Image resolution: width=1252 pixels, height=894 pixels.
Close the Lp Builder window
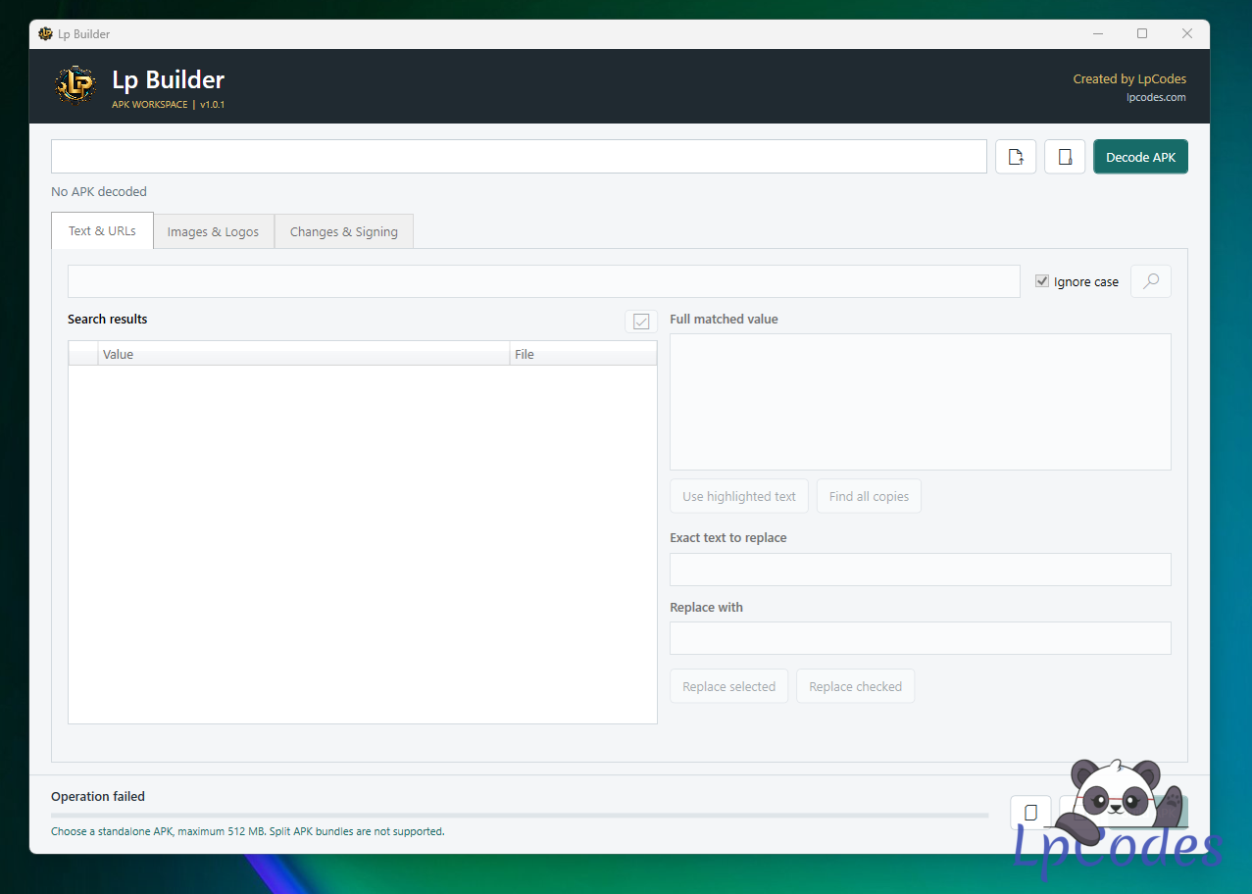tap(1187, 33)
